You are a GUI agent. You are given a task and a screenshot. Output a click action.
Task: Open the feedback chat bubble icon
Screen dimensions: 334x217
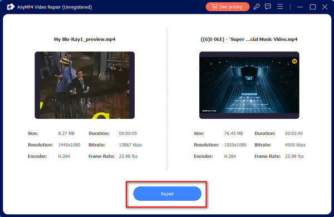point(268,7)
